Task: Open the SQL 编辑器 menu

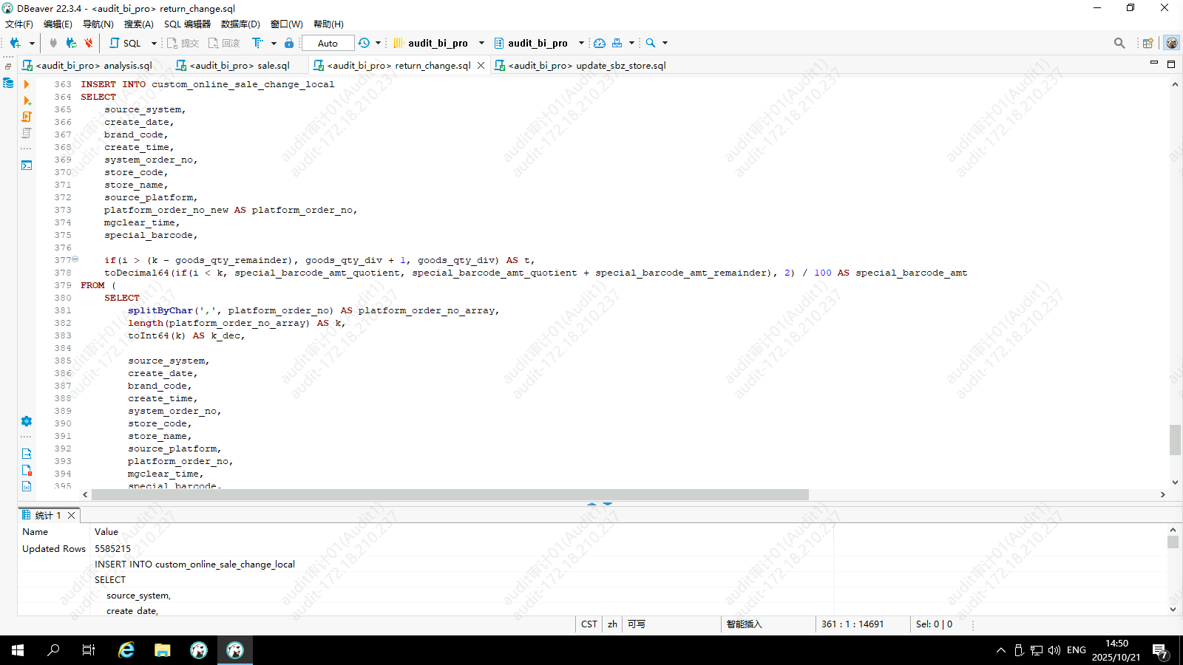Action: point(187,24)
